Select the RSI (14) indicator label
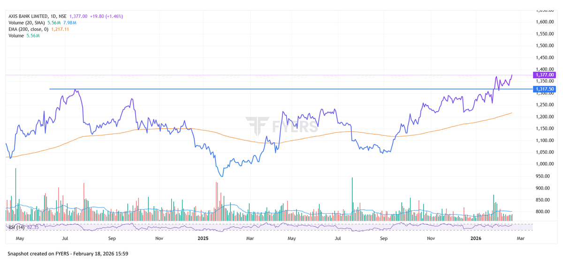This screenshot has height=260, width=563. point(17,227)
